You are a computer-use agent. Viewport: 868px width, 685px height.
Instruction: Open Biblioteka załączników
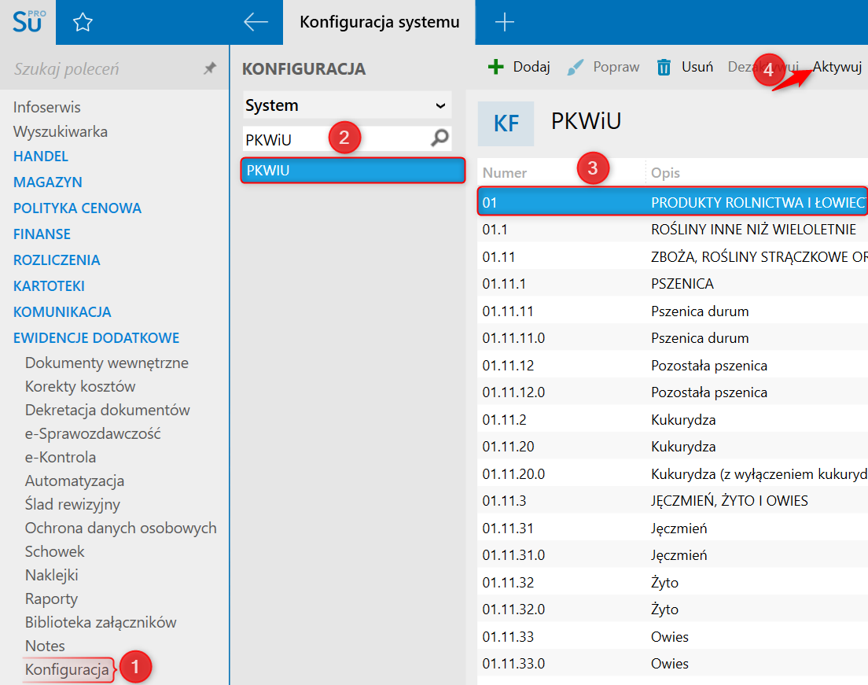tap(101, 622)
